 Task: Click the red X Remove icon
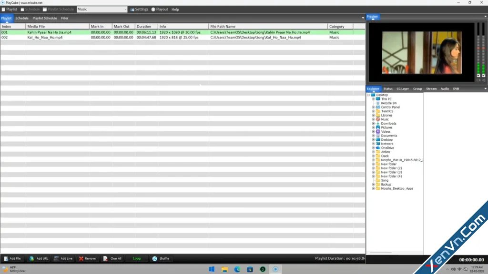pyautogui.click(x=81, y=258)
